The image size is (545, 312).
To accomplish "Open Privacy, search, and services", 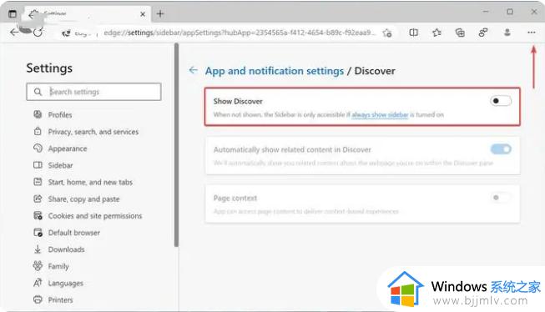I will (93, 132).
